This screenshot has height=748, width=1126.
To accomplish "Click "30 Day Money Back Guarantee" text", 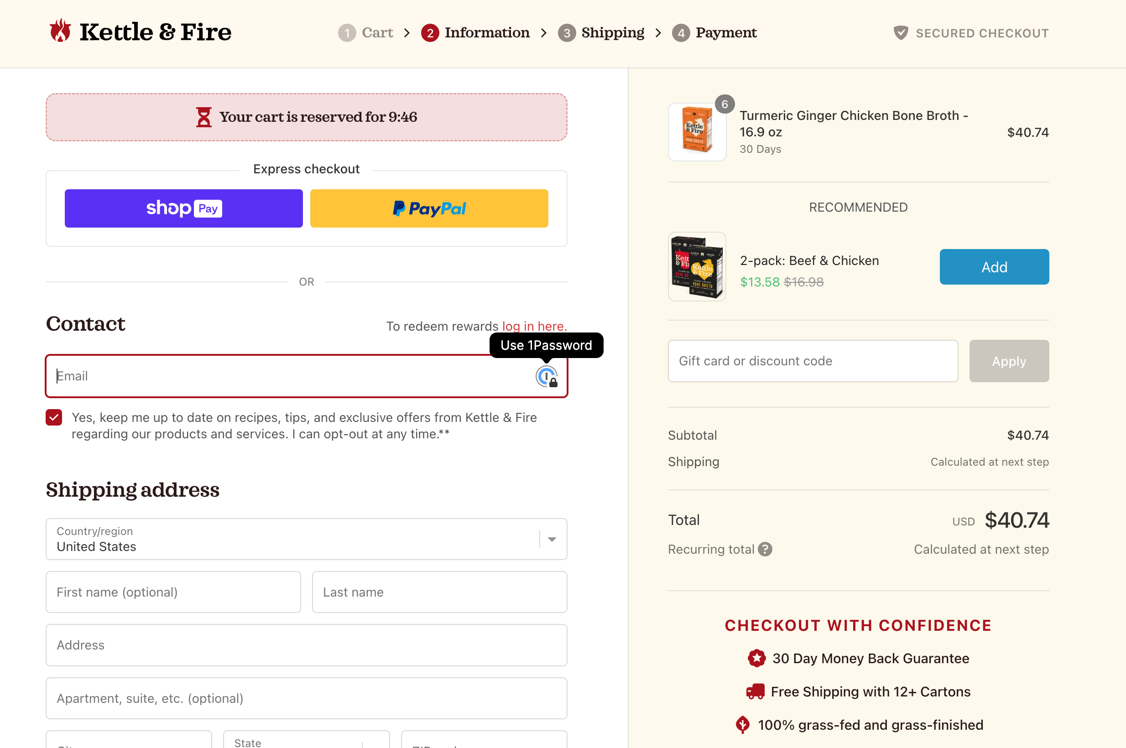I will click(871, 658).
